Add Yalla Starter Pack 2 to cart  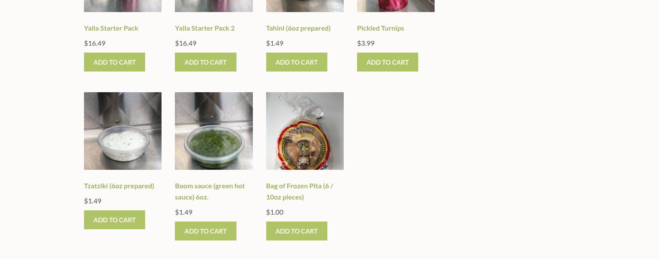[x=205, y=62]
